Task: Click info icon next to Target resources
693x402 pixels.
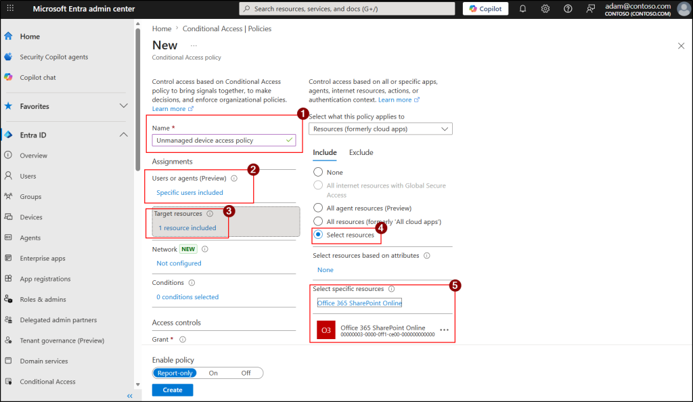Action: pos(210,213)
